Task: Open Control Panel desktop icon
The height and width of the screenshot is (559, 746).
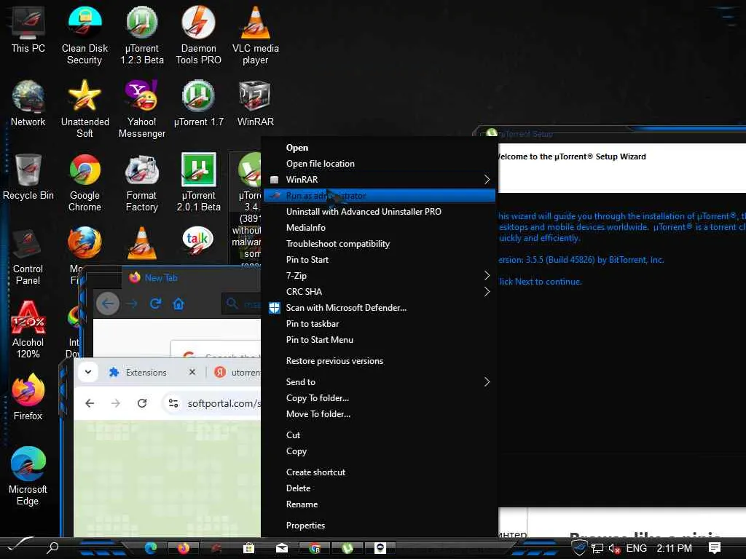Action: [28, 256]
